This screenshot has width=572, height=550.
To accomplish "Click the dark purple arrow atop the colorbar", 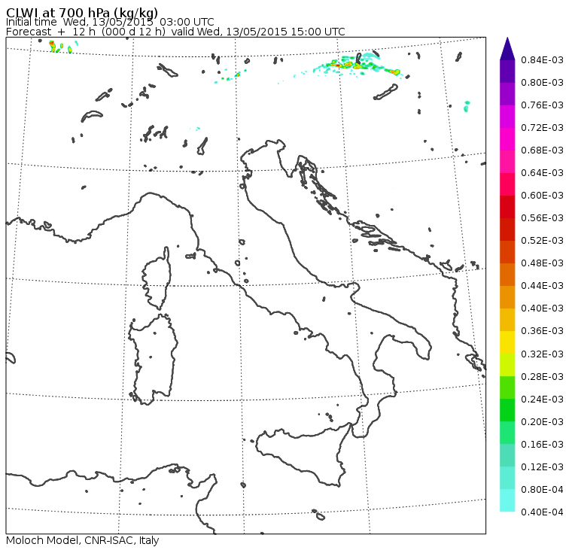I will [x=507, y=49].
